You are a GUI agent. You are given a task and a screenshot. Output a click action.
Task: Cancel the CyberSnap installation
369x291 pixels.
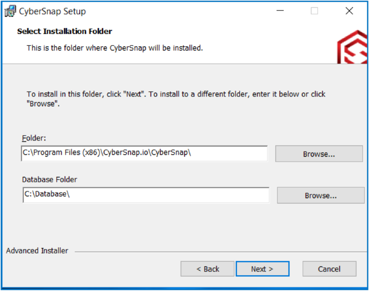[329, 269]
